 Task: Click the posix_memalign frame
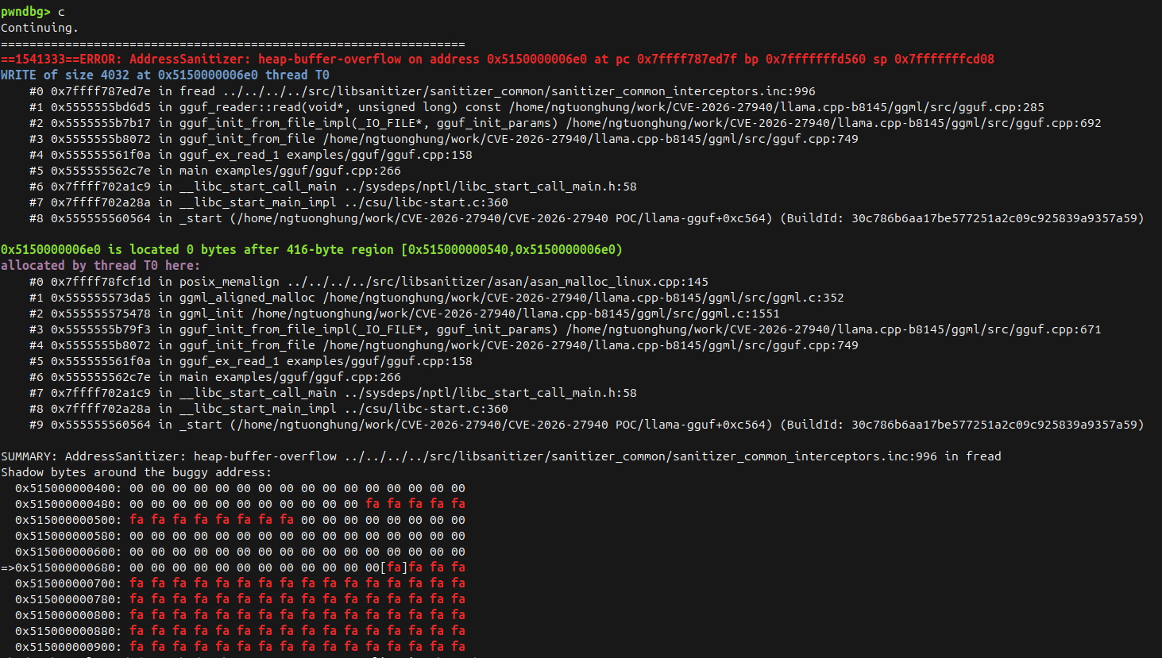pyautogui.click(x=230, y=282)
